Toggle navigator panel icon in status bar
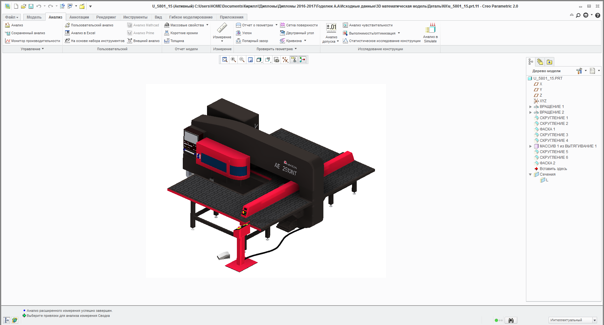 coord(7,320)
